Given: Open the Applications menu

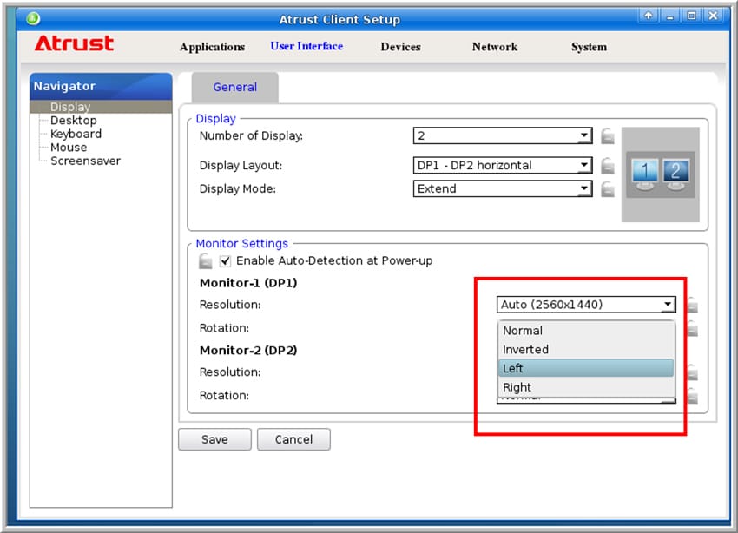Looking at the screenshot, I should 212,47.
